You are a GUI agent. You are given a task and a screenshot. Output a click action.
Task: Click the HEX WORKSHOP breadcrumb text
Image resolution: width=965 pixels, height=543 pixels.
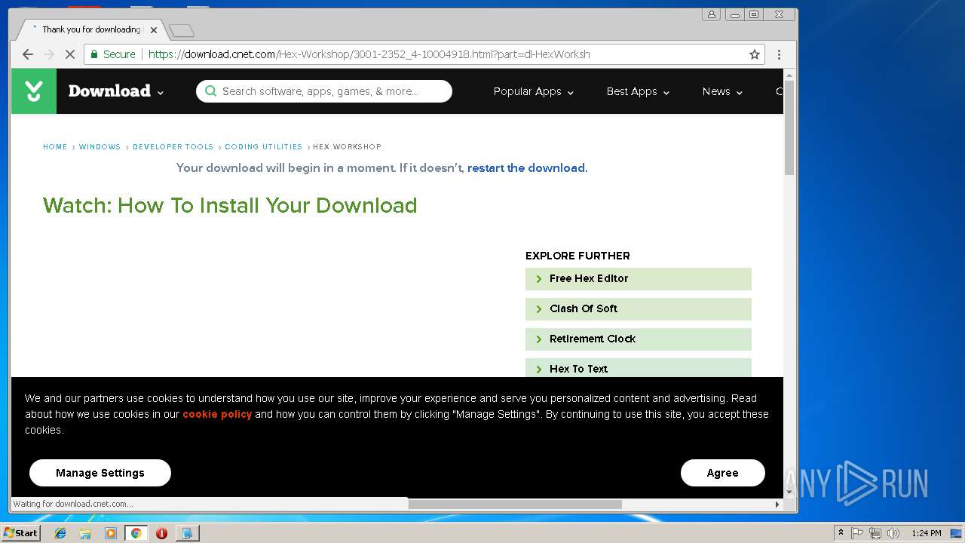348,147
